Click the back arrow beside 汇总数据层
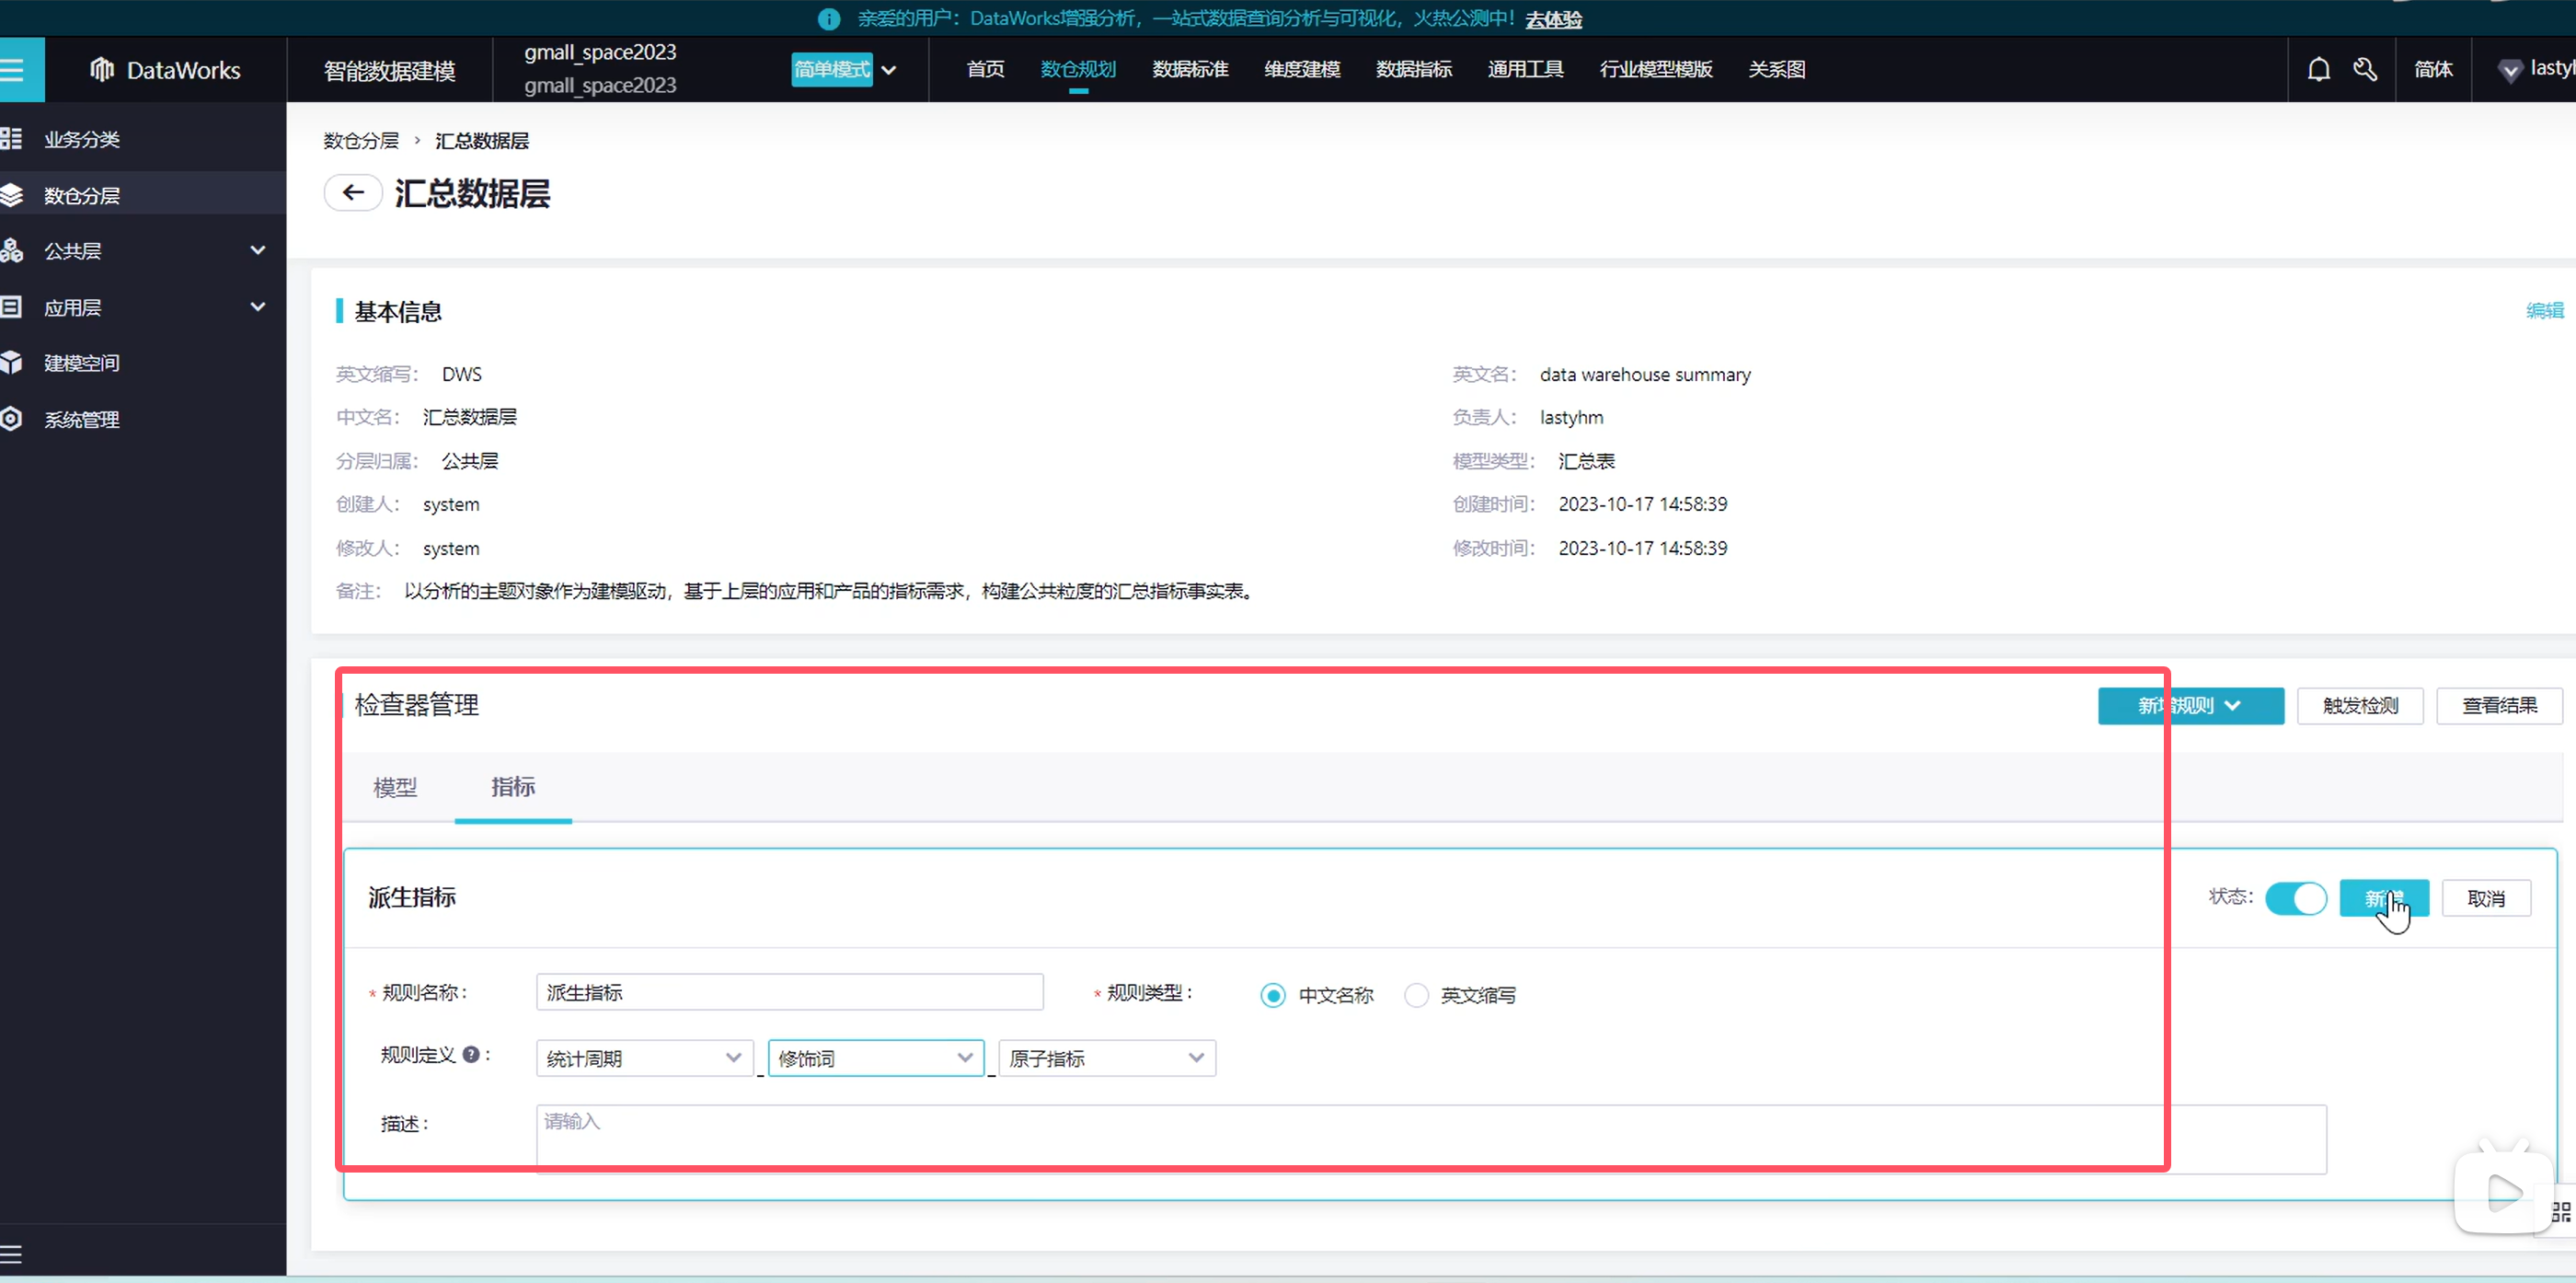 point(352,192)
